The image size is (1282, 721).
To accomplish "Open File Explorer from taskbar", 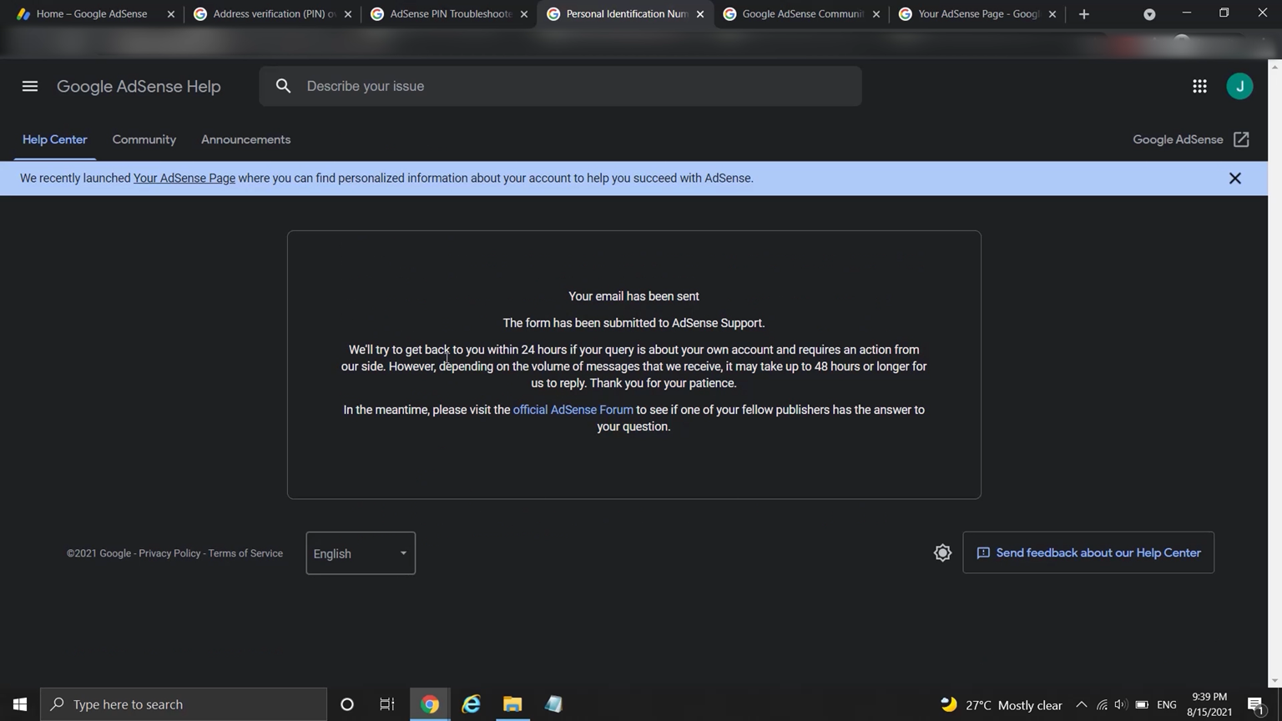I will coord(512,704).
